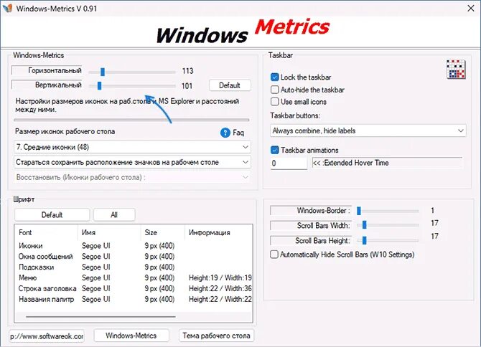
Task: Uncheck Lock the taskbar
Action: click(x=274, y=77)
